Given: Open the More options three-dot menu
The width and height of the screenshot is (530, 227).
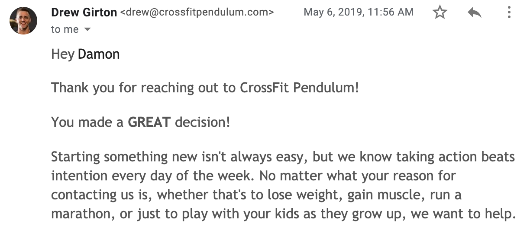Looking at the screenshot, I should (x=509, y=13).
